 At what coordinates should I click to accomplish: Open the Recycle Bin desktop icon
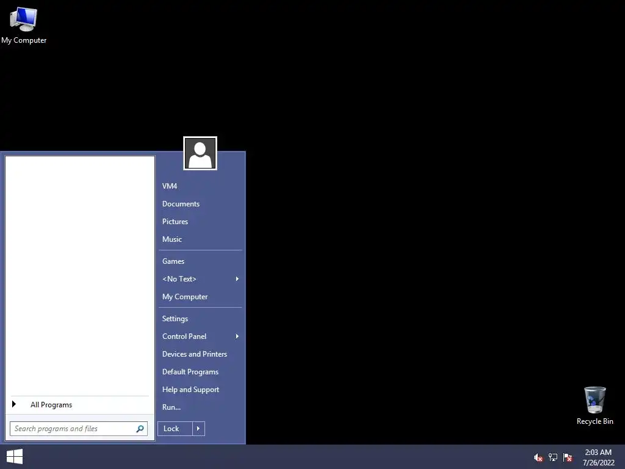594,405
